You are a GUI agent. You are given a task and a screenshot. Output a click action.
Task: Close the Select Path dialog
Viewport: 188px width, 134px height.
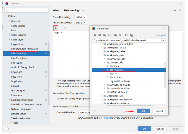164,28
